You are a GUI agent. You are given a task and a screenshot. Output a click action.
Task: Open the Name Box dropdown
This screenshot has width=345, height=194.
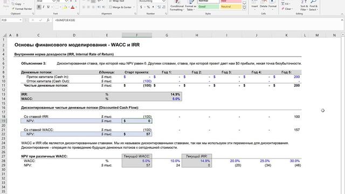(20, 20)
